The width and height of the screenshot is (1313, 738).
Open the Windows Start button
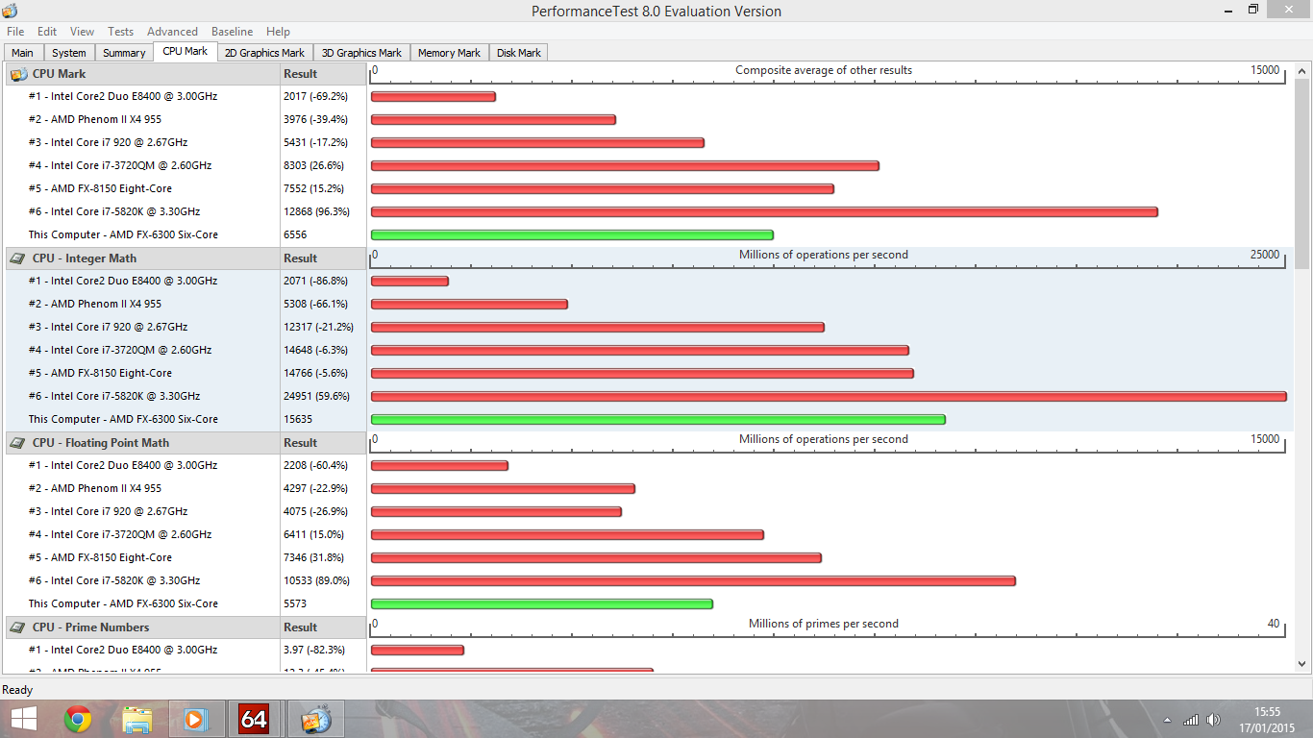tap(23, 719)
